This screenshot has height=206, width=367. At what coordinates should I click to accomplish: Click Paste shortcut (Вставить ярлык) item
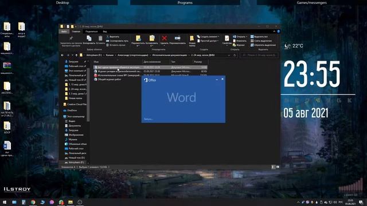click(116, 45)
